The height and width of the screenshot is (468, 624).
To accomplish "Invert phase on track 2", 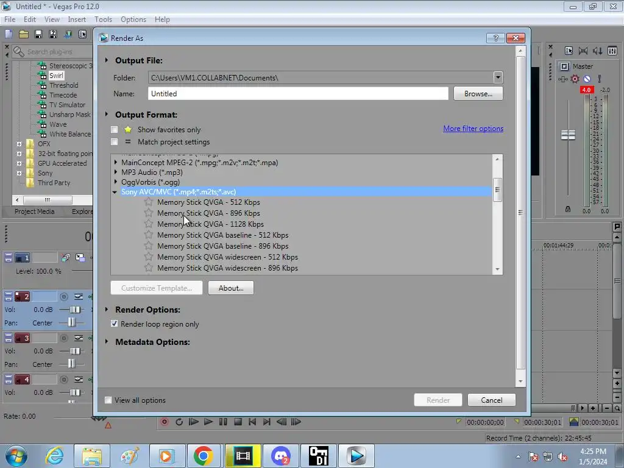I will [79, 297].
